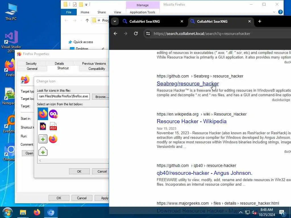The image size is (291, 218).
Task: Expand the Explorer ribbon chevron
Action: pyautogui.click(x=274, y=12)
